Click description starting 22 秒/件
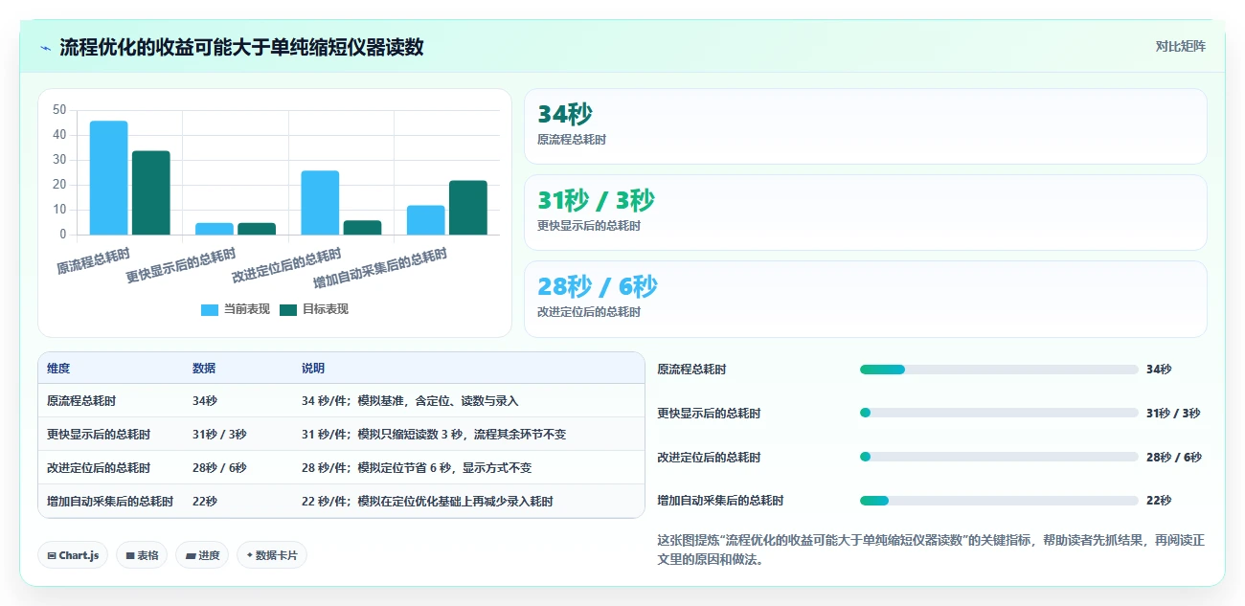 pyautogui.click(x=427, y=502)
